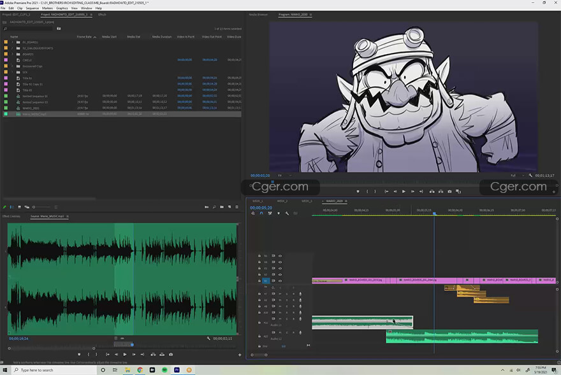Screen dimensions: 561x375
Task: Open the Graphics menu
Action: tap(62, 8)
